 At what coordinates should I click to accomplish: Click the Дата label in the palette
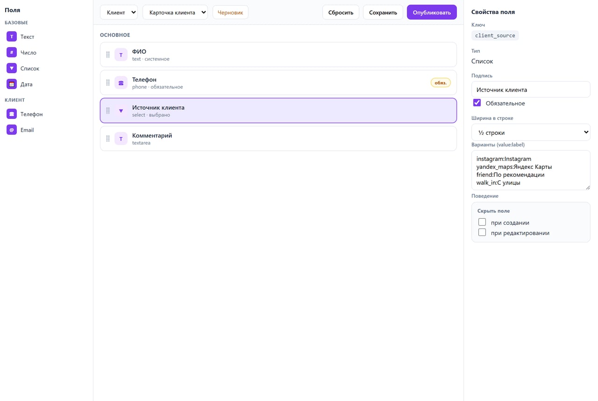pyautogui.click(x=27, y=84)
